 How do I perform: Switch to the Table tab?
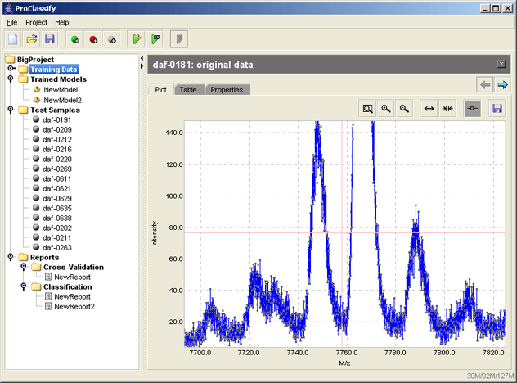pyautogui.click(x=188, y=90)
